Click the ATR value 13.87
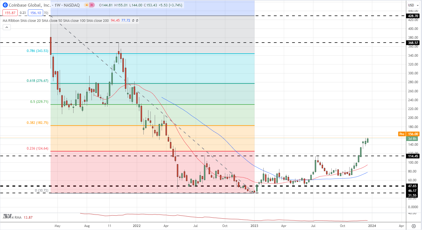422x230 pixels. pyautogui.click(x=28, y=218)
